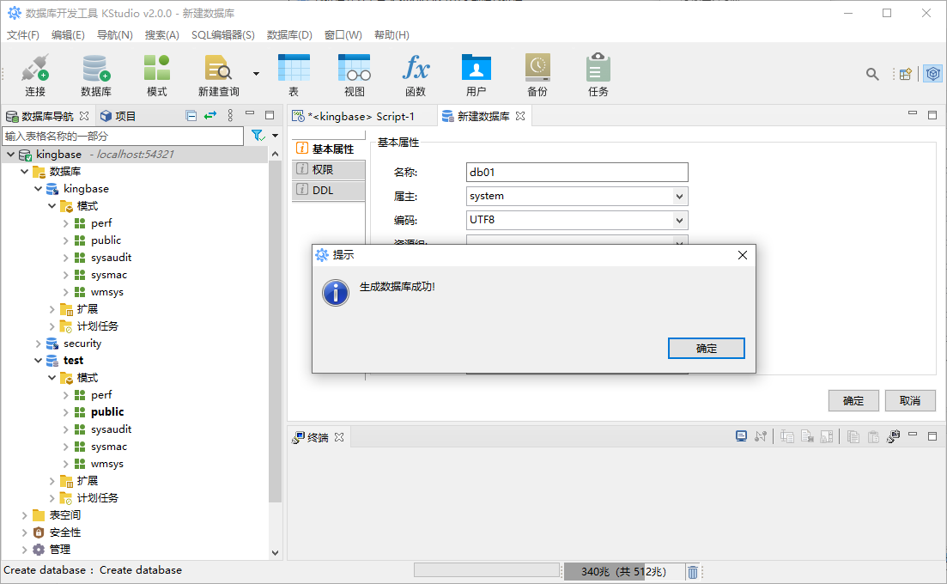The height and width of the screenshot is (584, 947).
Task: Click the 连接 (Connect) toolbar icon
Action: coord(35,75)
